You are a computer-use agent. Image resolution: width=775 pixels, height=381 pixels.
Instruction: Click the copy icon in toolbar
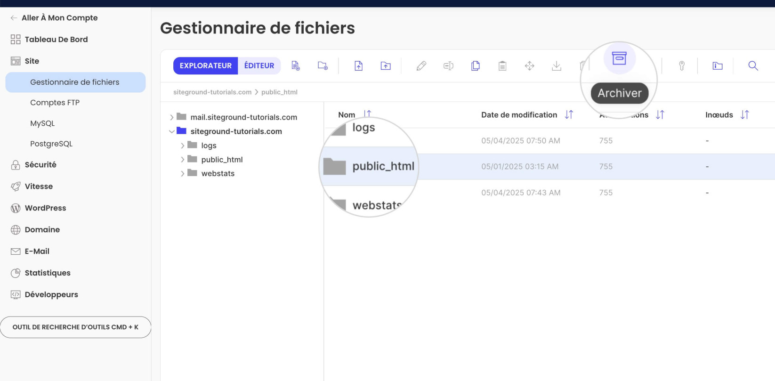coord(476,66)
